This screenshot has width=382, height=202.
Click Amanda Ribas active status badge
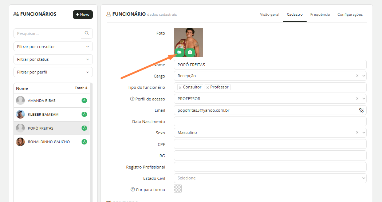coord(84,100)
